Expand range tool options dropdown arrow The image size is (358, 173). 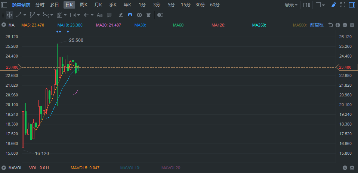[x=79, y=15]
